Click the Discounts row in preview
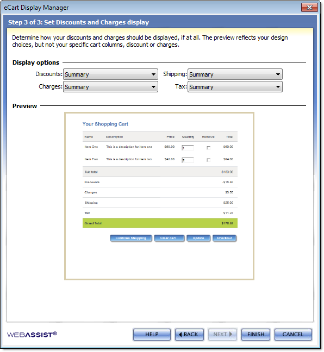Image resolution: width=324 pixels, height=352 pixels. click(160, 182)
